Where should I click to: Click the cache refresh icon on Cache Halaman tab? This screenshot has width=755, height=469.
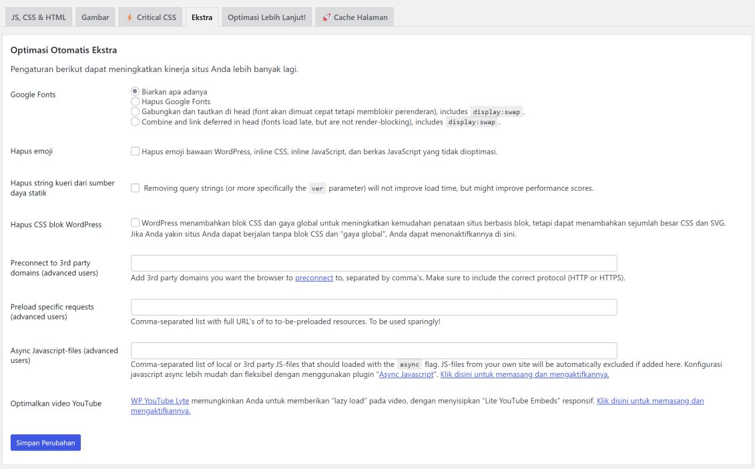coord(326,17)
